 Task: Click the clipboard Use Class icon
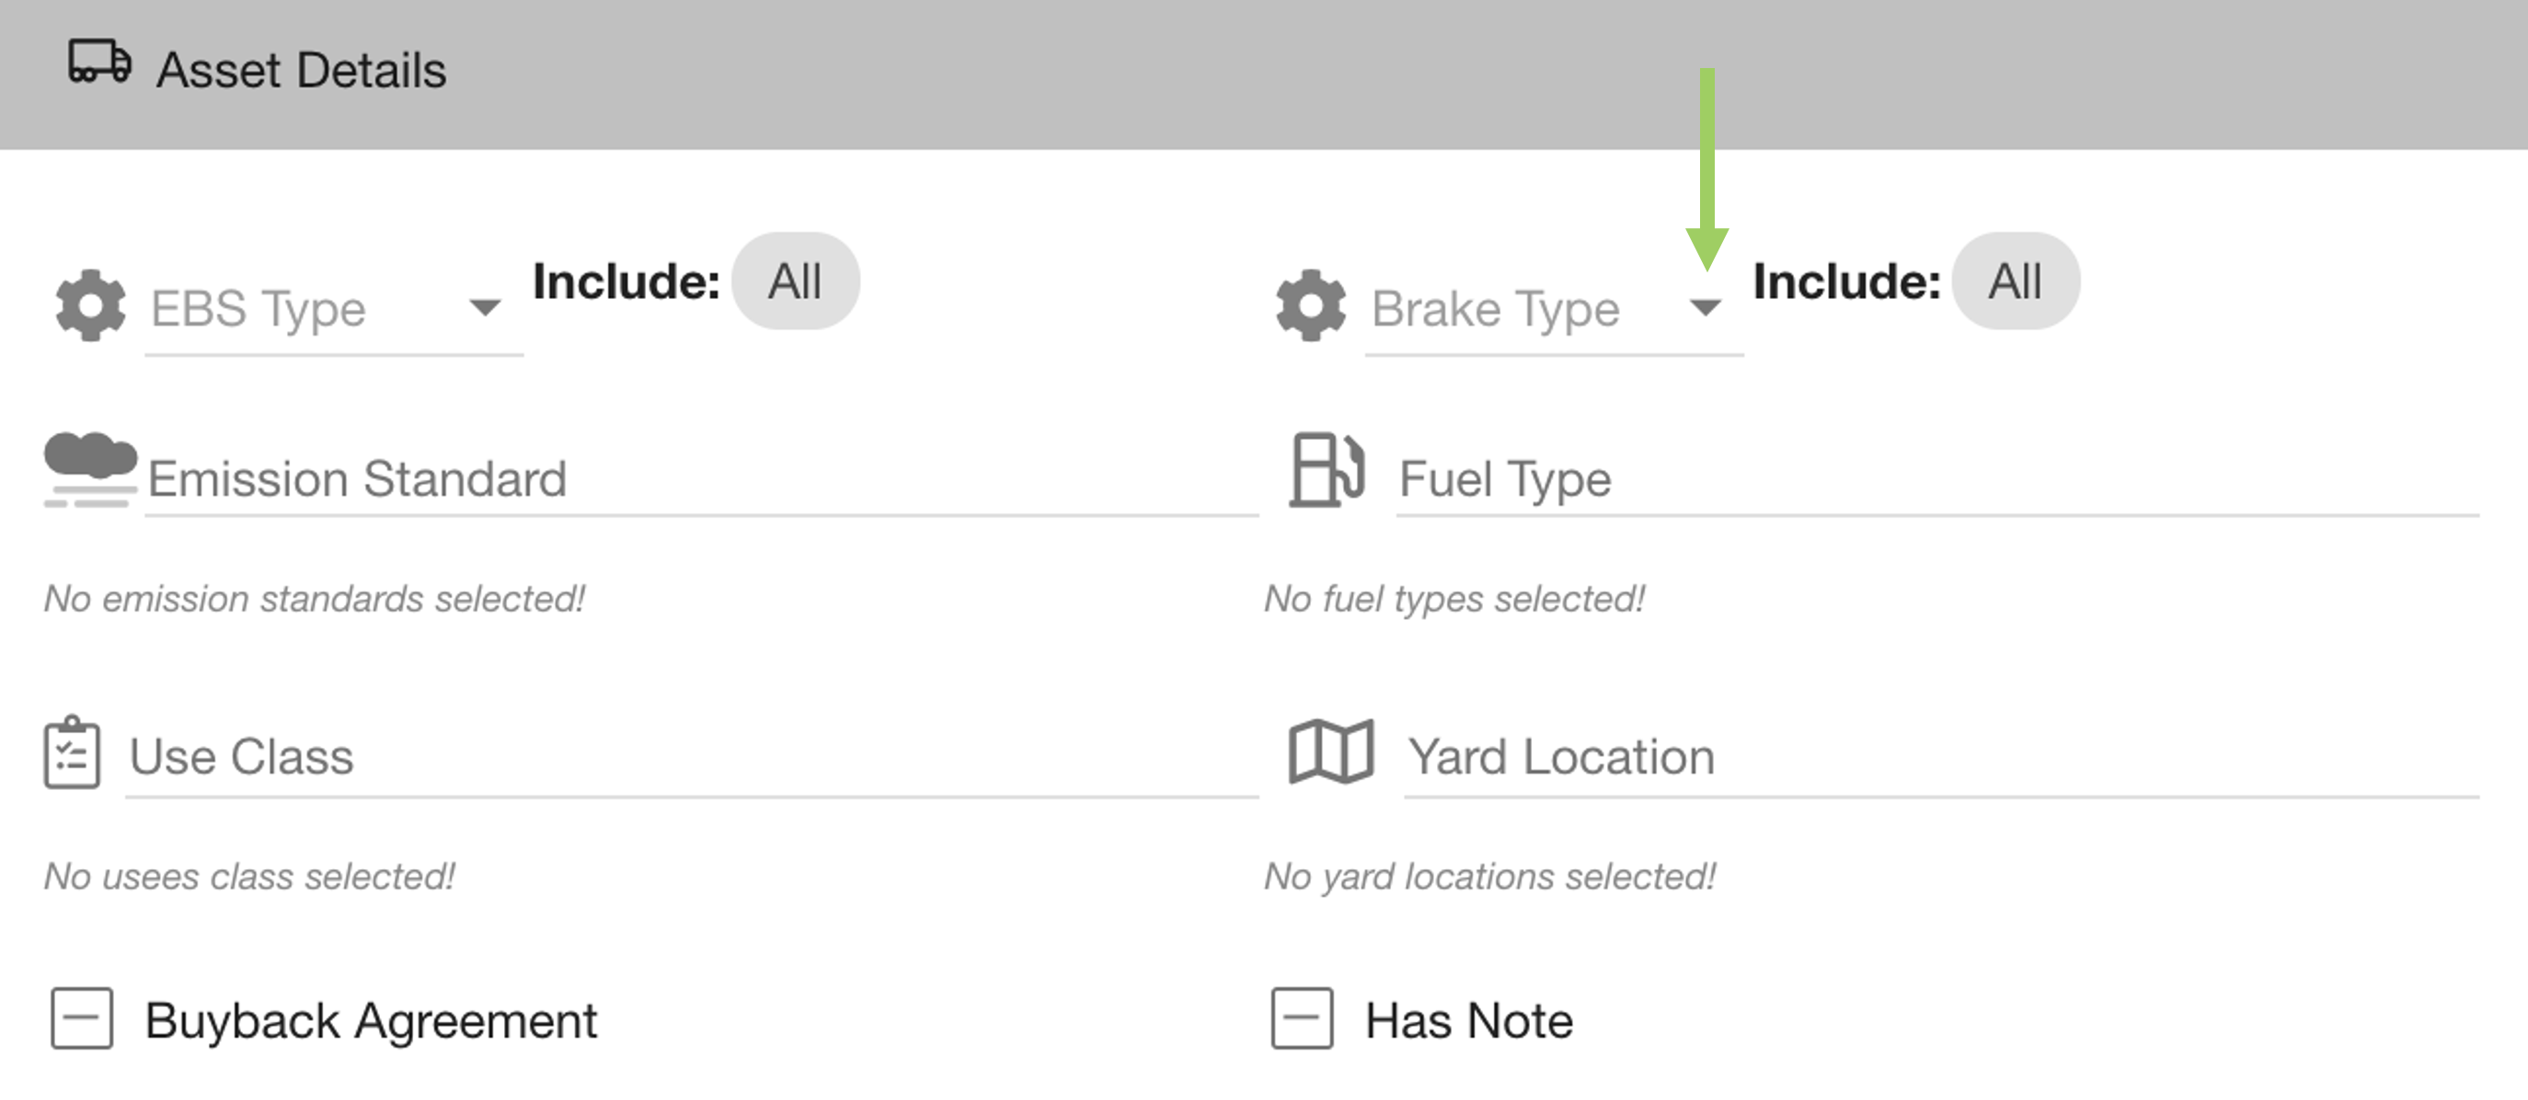pos(72,752)
